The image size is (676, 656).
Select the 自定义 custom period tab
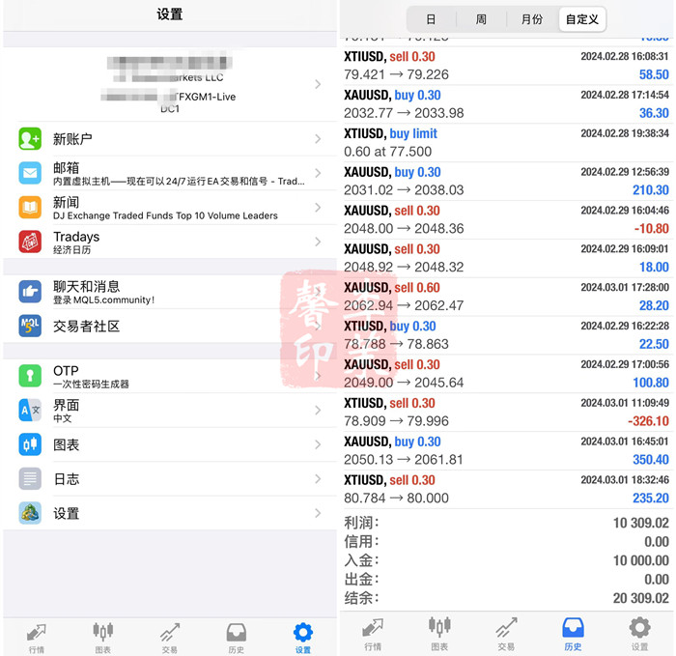click(x=582, y=19)
